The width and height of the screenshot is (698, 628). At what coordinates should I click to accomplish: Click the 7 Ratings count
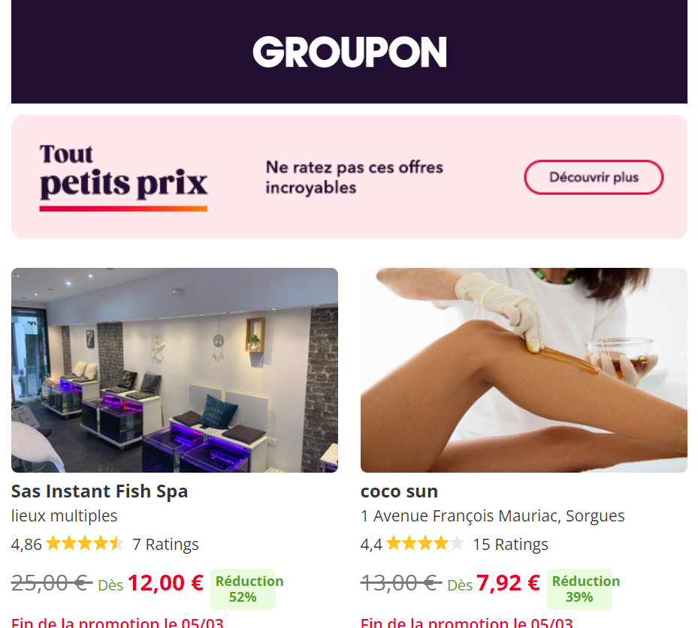(x=165, y=545)
